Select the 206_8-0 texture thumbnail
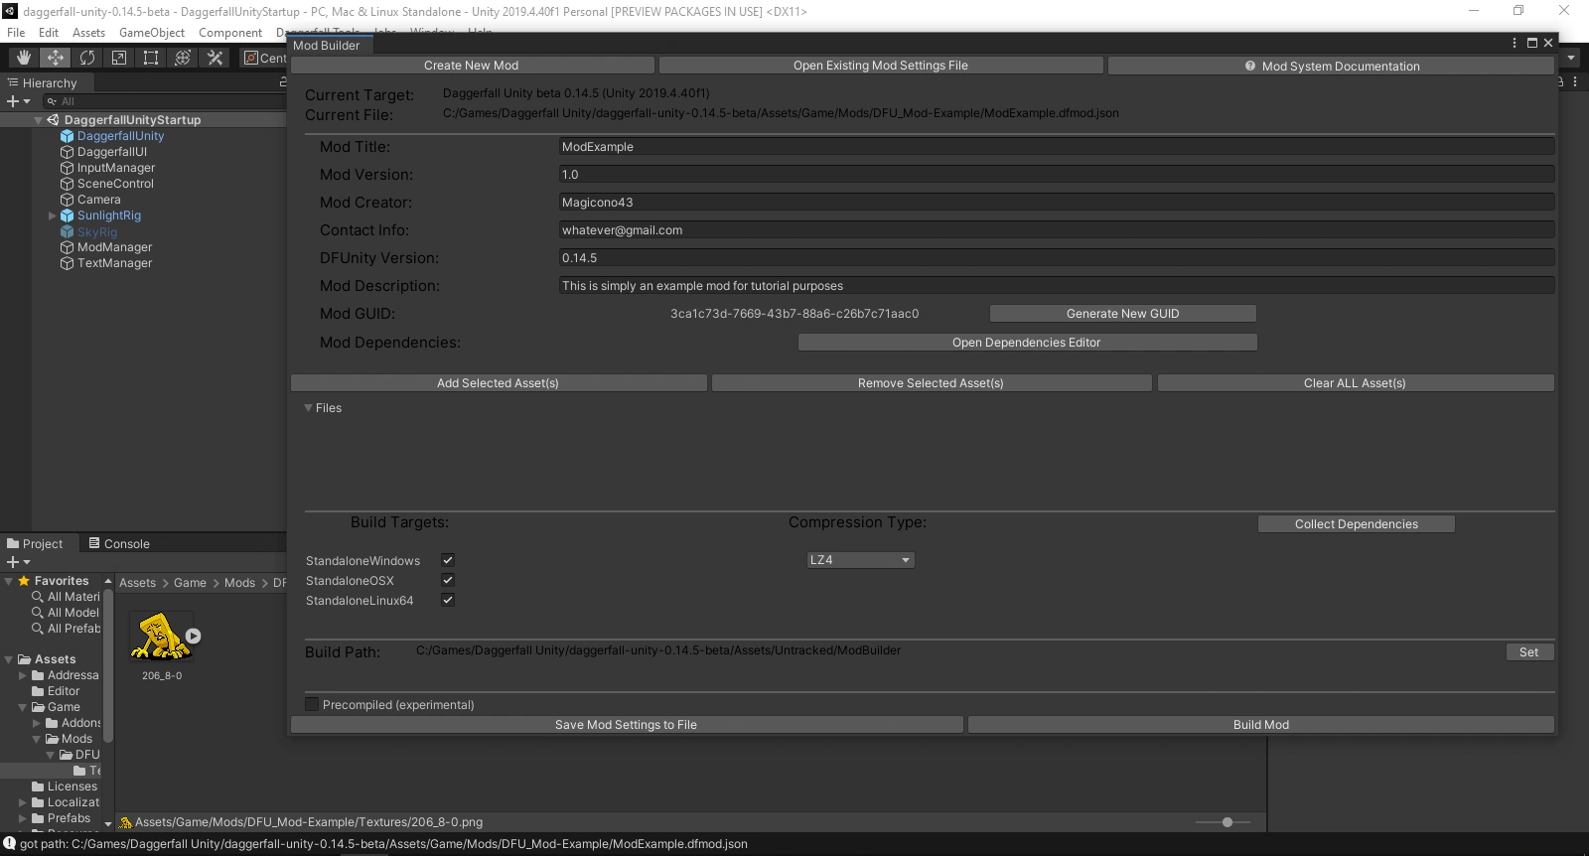 (x=162, y=637)
